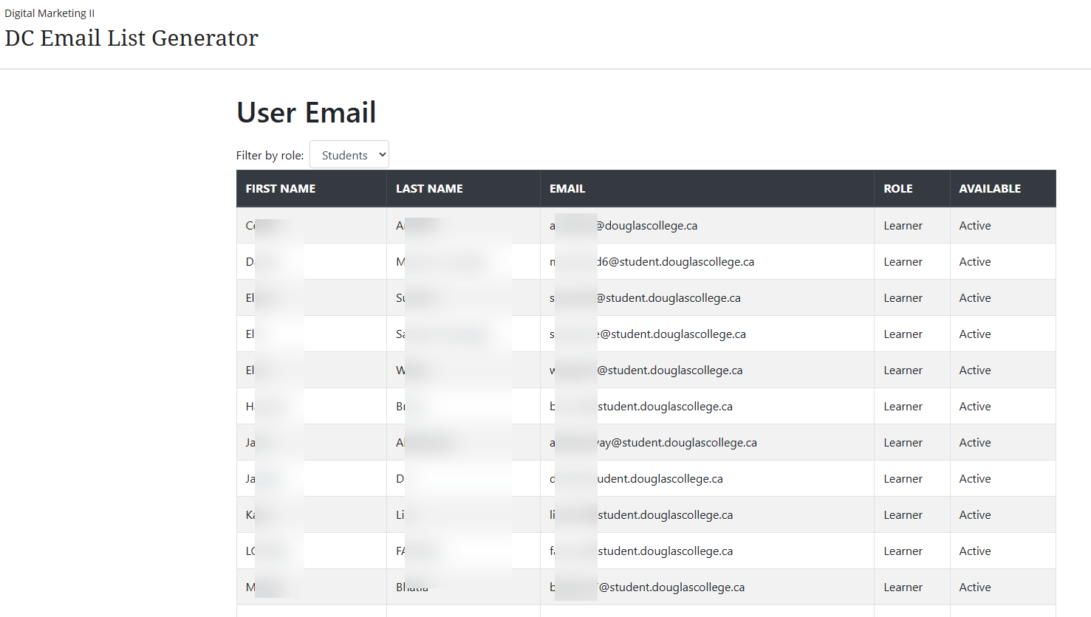Select the AVAILABLE column header
This screenshot has width=1091, height=617.
click(990, 189)
